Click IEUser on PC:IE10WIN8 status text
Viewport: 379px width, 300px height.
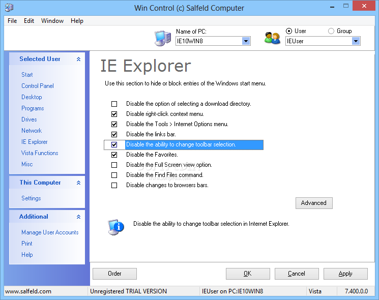232,291
